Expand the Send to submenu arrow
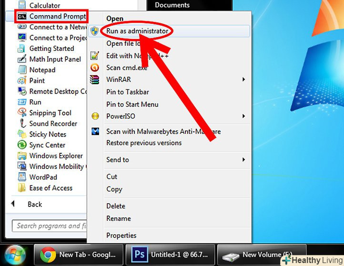The width and height of the screenshot is (344, 266). [243, 159]
